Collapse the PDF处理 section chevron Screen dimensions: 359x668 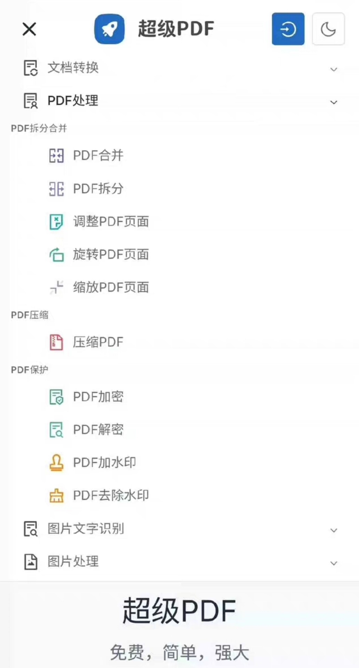point(334,102)
